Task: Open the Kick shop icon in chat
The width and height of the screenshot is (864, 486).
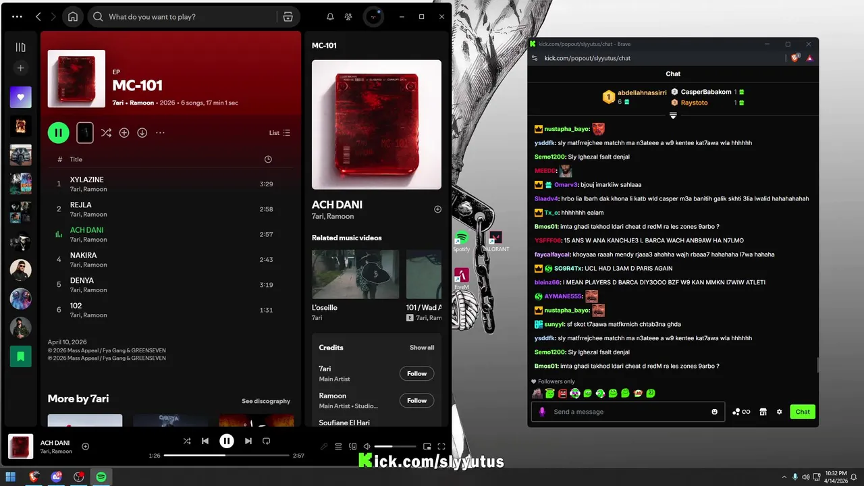Action: (x=763, y=412)
